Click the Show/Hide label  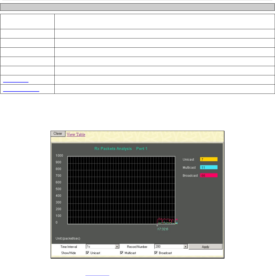[x=68, y=253]
